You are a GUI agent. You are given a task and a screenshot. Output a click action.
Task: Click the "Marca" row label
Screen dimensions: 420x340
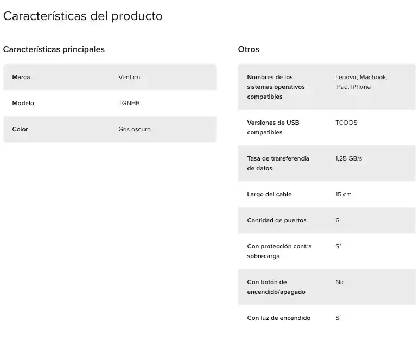coord(21,77)
